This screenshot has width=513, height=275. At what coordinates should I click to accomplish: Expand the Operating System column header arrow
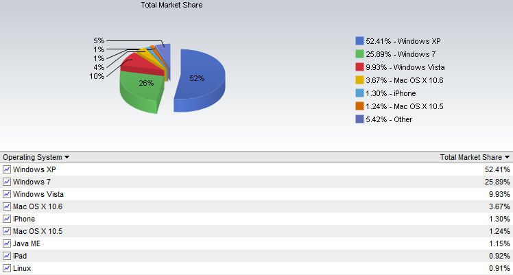pos(67,158)
